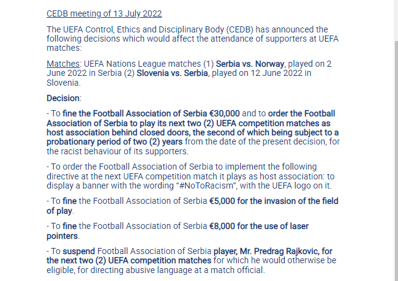
Task: Click the bold "Decision" label
Action: pos(64,98)
